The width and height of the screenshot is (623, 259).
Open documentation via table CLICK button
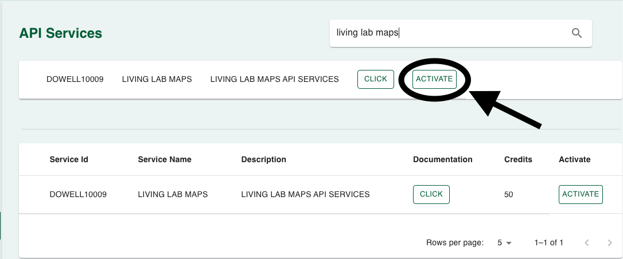431,194
